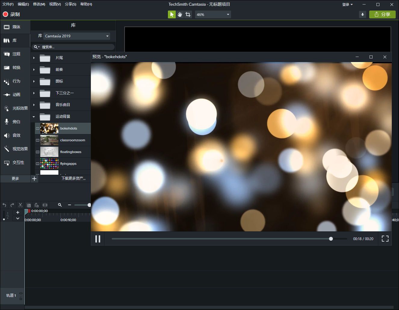
Task: Select the bokehdots thumbnail
Action: coord(49,128)
